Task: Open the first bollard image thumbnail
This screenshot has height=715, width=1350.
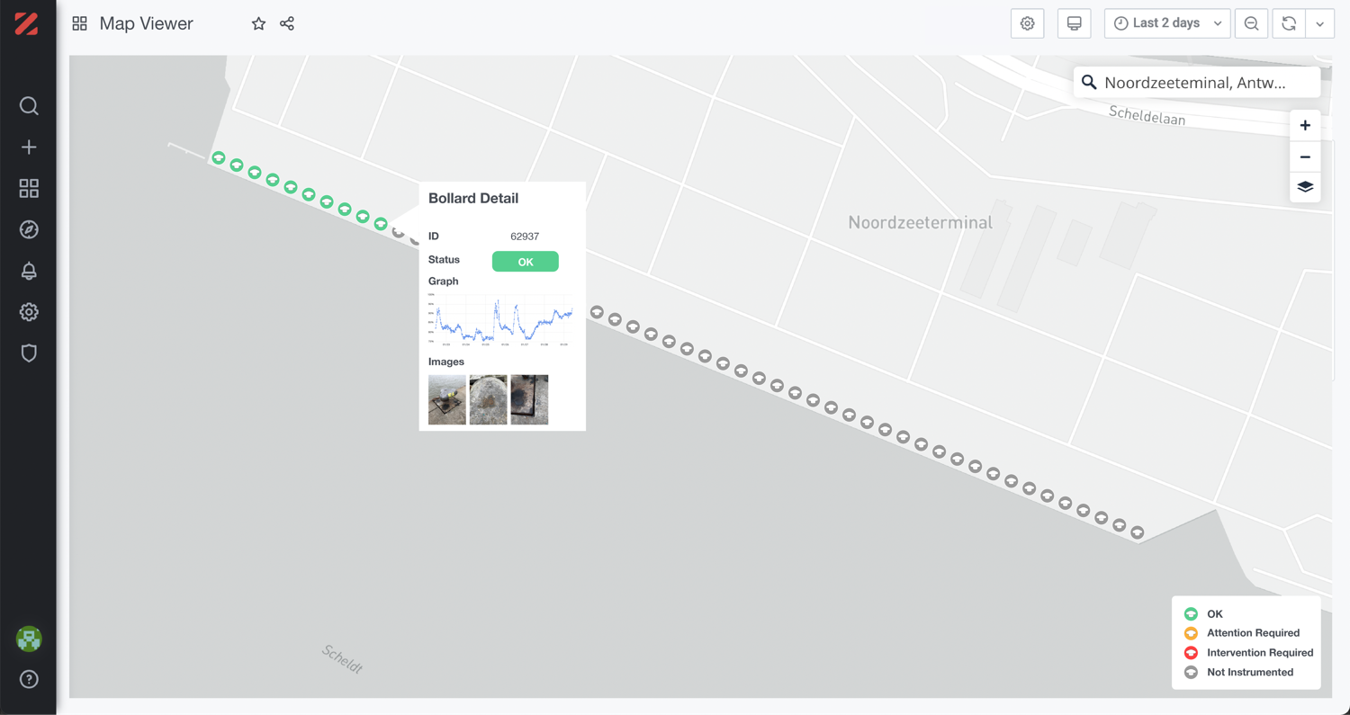Action: click(447, 399)
